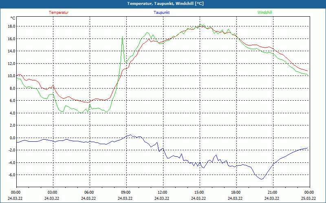Viewport: 326px width, 203px height.
Task: Click the blue Taupunkt minimum near 20:00
Action: click(x=262, y=179)
